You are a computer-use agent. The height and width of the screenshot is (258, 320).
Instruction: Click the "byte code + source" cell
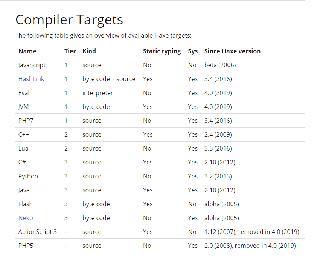point(109,79)
